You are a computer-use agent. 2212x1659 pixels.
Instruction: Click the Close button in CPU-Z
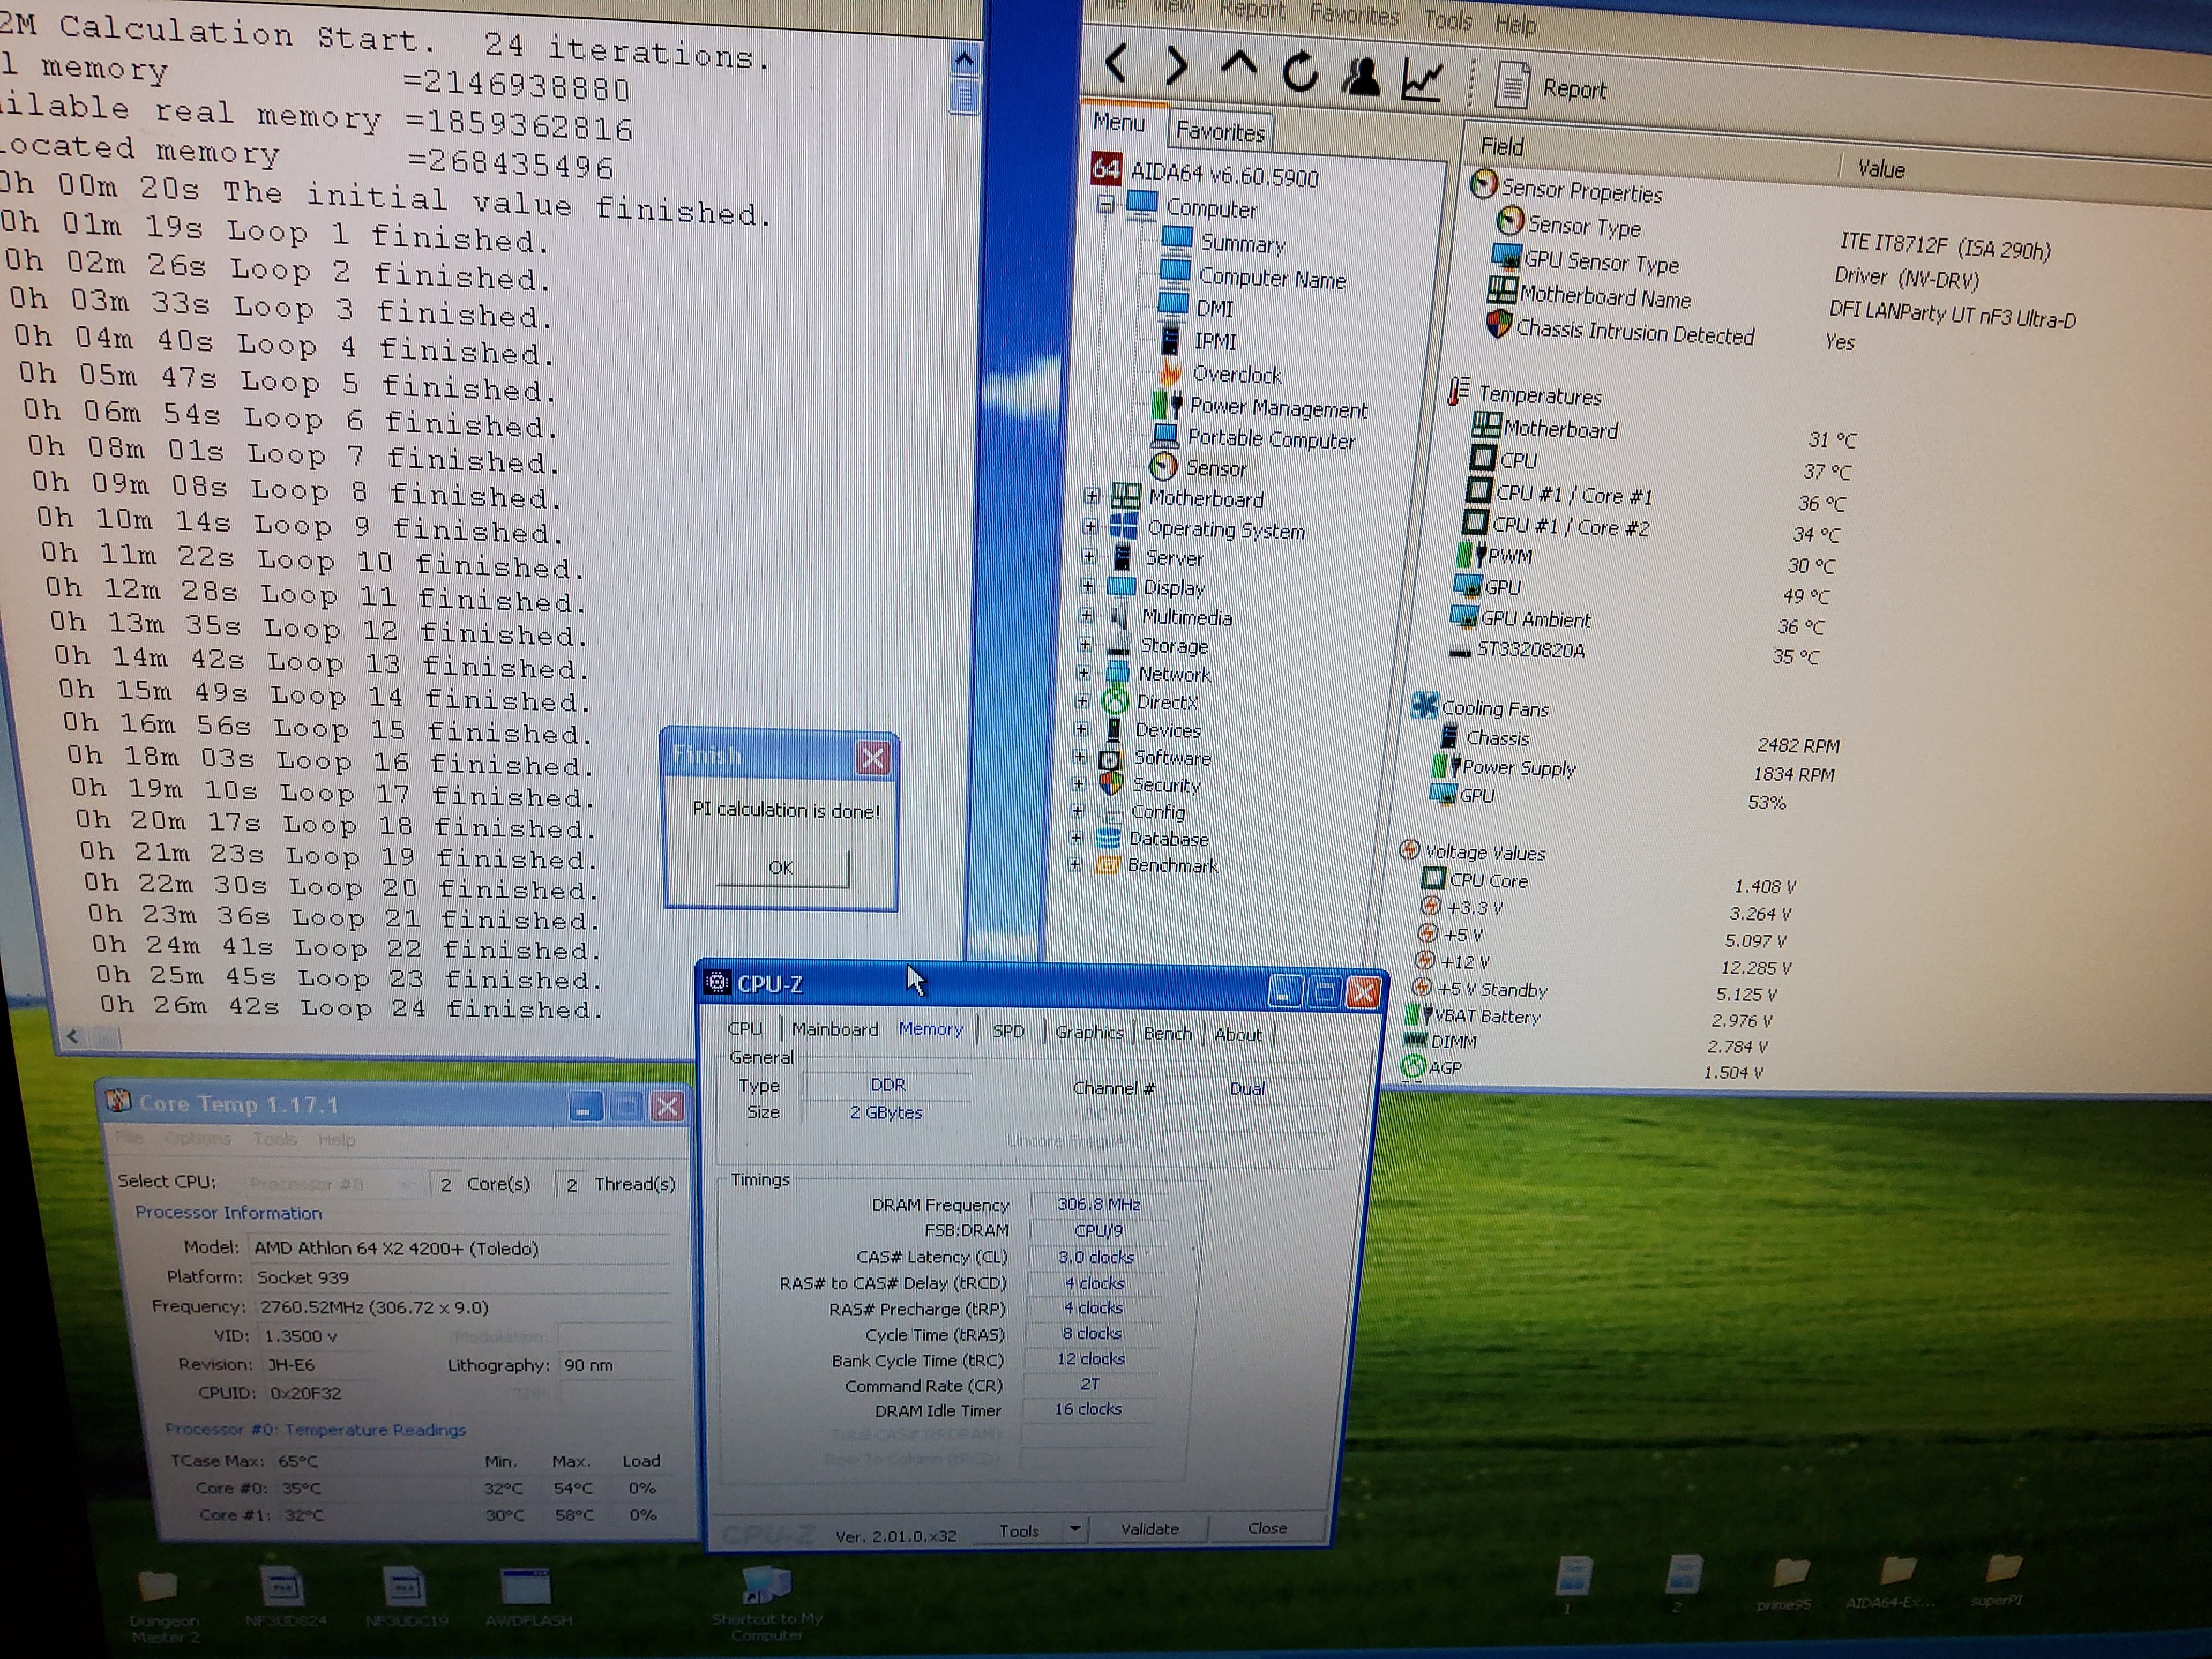[1267, 1528]
